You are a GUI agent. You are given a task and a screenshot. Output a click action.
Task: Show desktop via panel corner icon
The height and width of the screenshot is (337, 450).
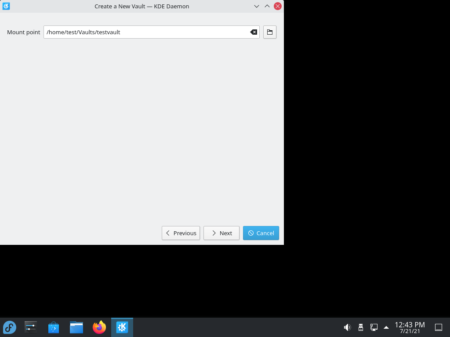pos(439,327)
